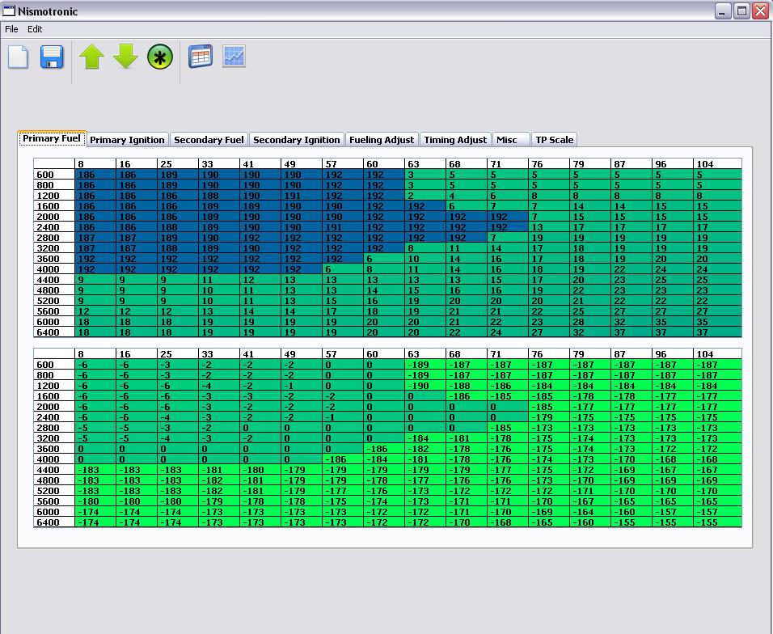The image size is (773, 634).
Task: Maximize the Nismotronic window
Action: point(741,11)
